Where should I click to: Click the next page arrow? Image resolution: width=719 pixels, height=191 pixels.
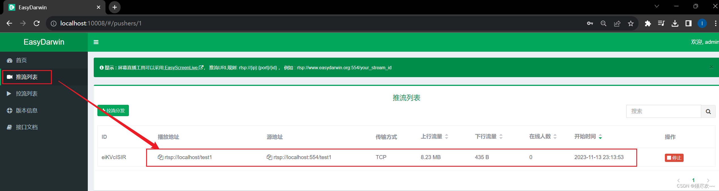[708, 180]
